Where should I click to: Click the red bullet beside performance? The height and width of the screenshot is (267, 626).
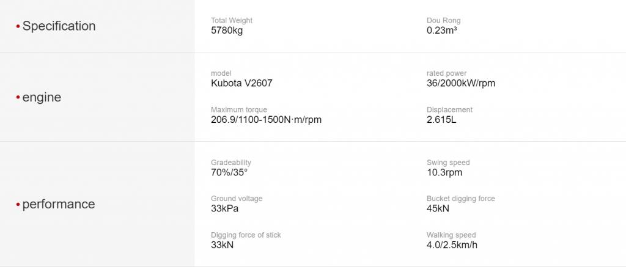18,204
